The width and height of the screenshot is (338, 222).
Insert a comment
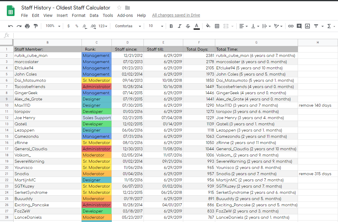299,26
